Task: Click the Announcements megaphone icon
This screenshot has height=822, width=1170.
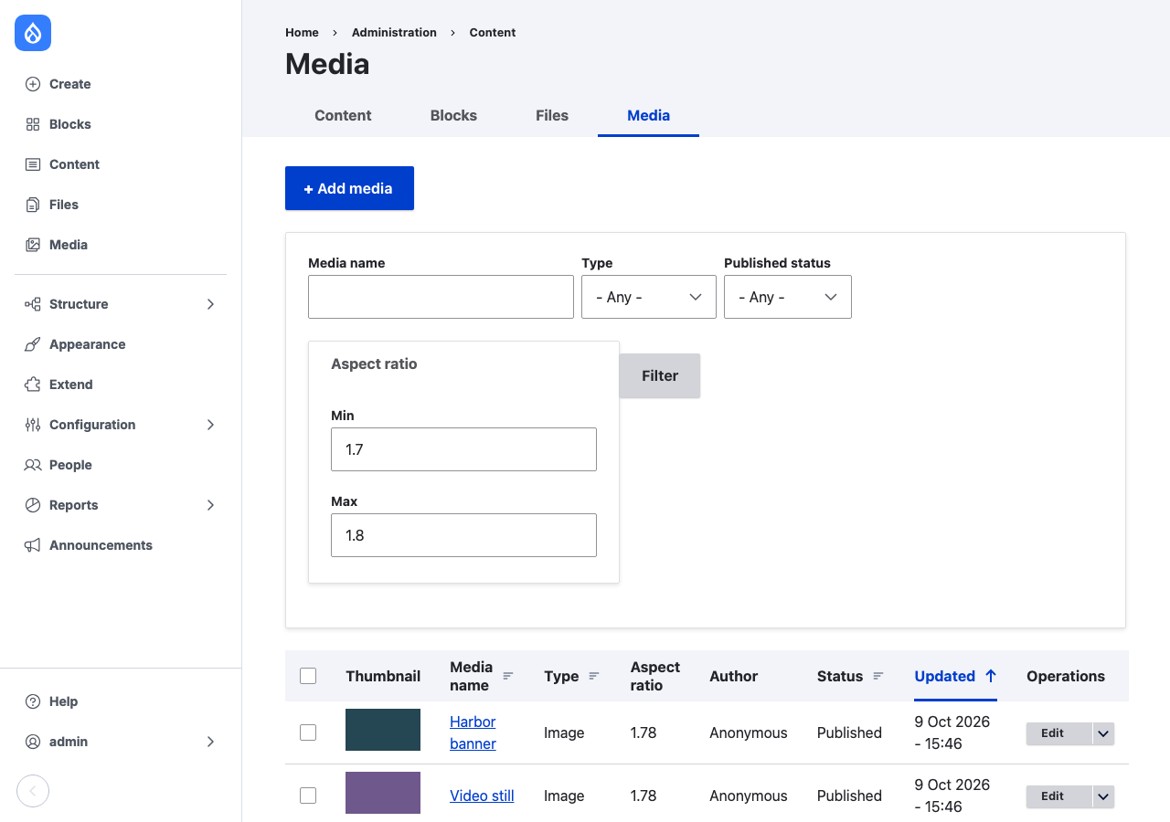Action: tap(33, 545)
